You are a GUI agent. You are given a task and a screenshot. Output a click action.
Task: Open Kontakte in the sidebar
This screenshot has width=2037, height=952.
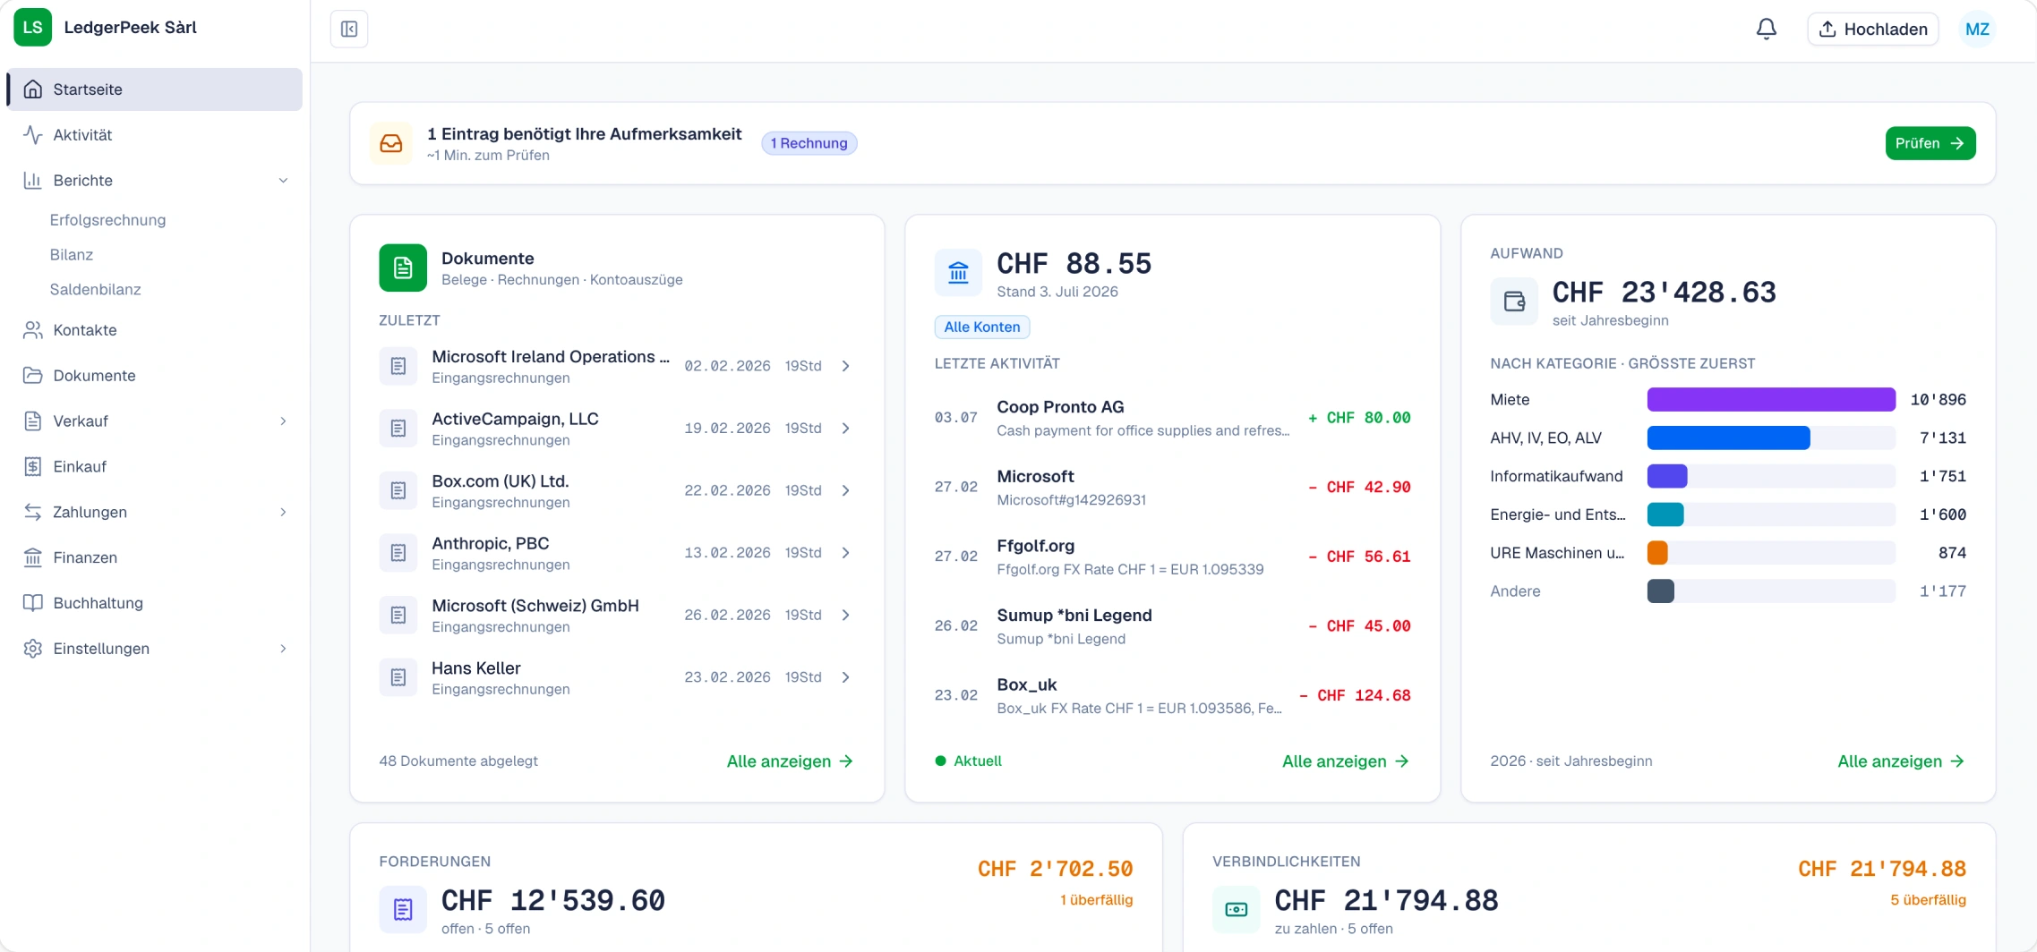click(x=155, y=330)
